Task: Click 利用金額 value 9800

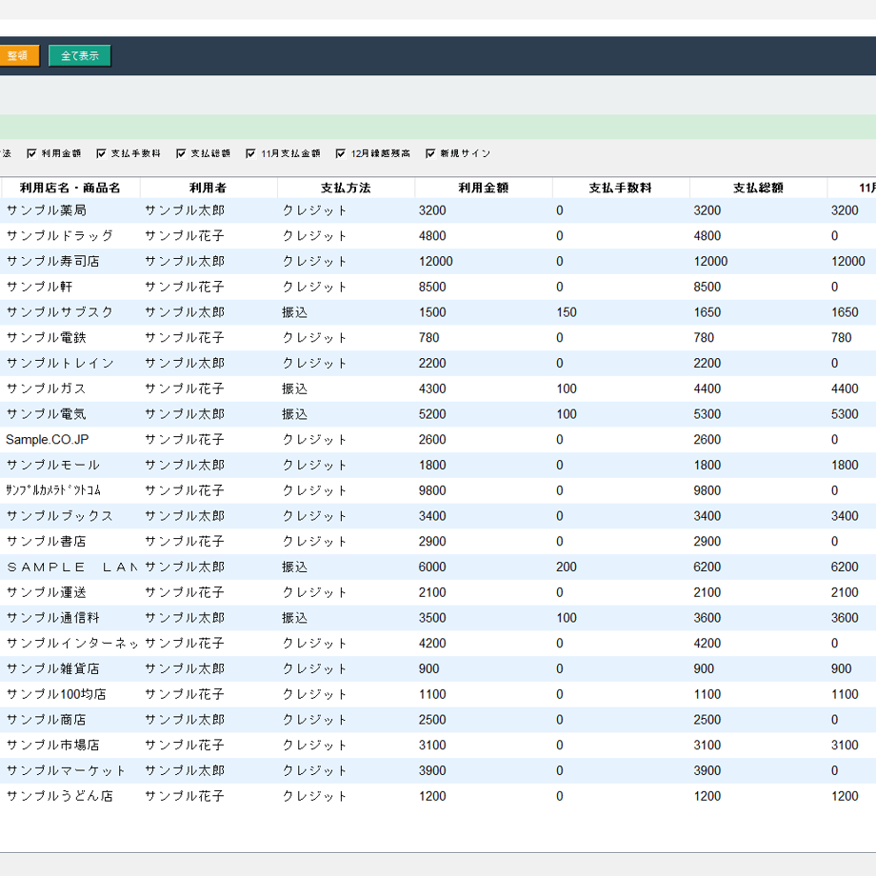Action: pos(432,490)
